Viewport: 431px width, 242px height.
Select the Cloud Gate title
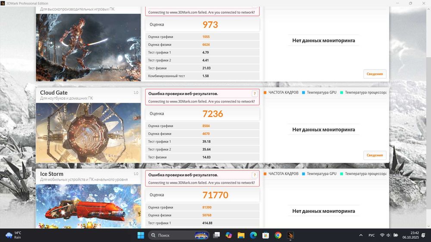tap(53, 93)
